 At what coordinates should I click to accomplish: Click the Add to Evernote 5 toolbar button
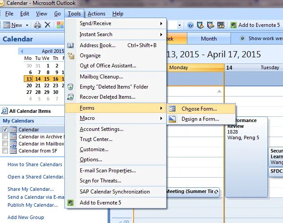pyautogui.click(x=255, y=25)
